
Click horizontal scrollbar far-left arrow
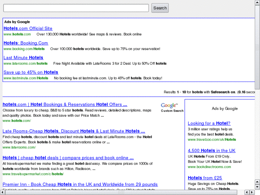[x=3, y=192]
